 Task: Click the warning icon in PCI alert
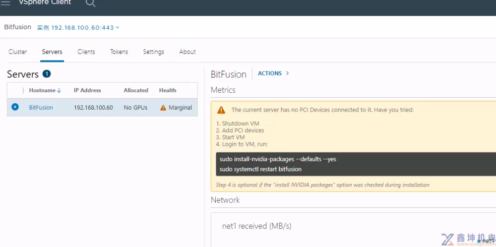click(221, 110)
